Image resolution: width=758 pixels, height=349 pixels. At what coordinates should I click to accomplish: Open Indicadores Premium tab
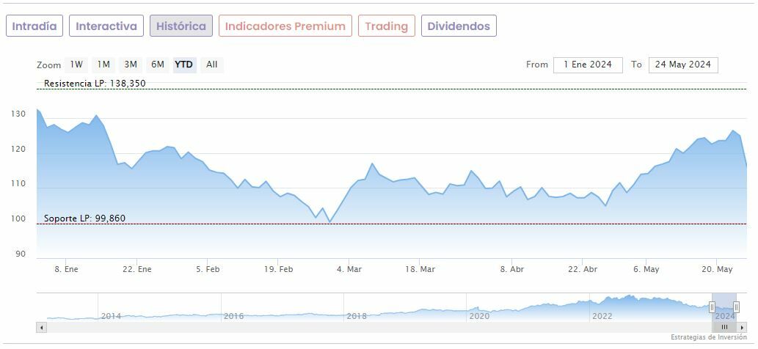pyautogui.click(x=285, y=26)
